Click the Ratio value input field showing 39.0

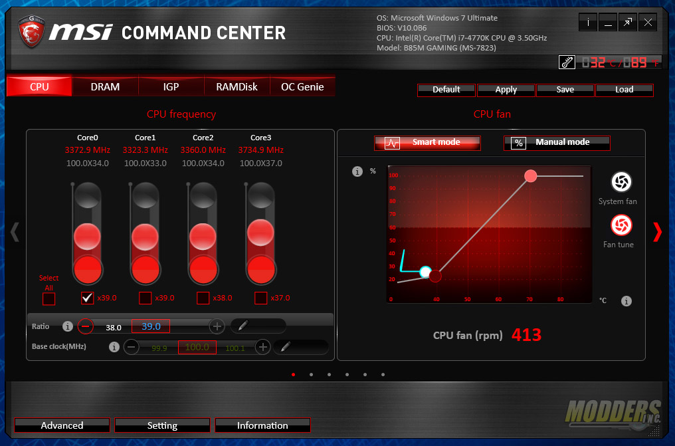150,326
